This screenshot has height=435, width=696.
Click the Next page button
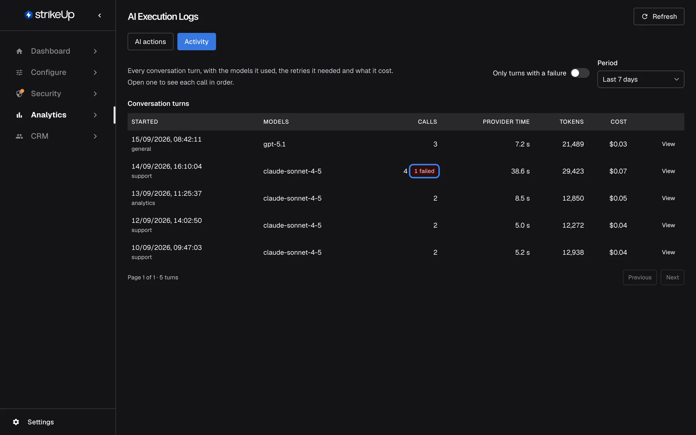[x=672, y=277]
